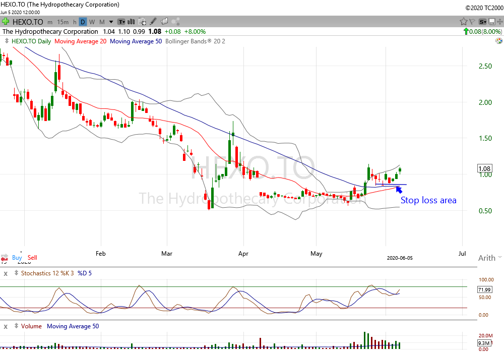Image resolution: width=504 pixels, height=353 pixels.
Task: Click the Bollinger Bands 20 2 legend
Action: coord(195,41)
